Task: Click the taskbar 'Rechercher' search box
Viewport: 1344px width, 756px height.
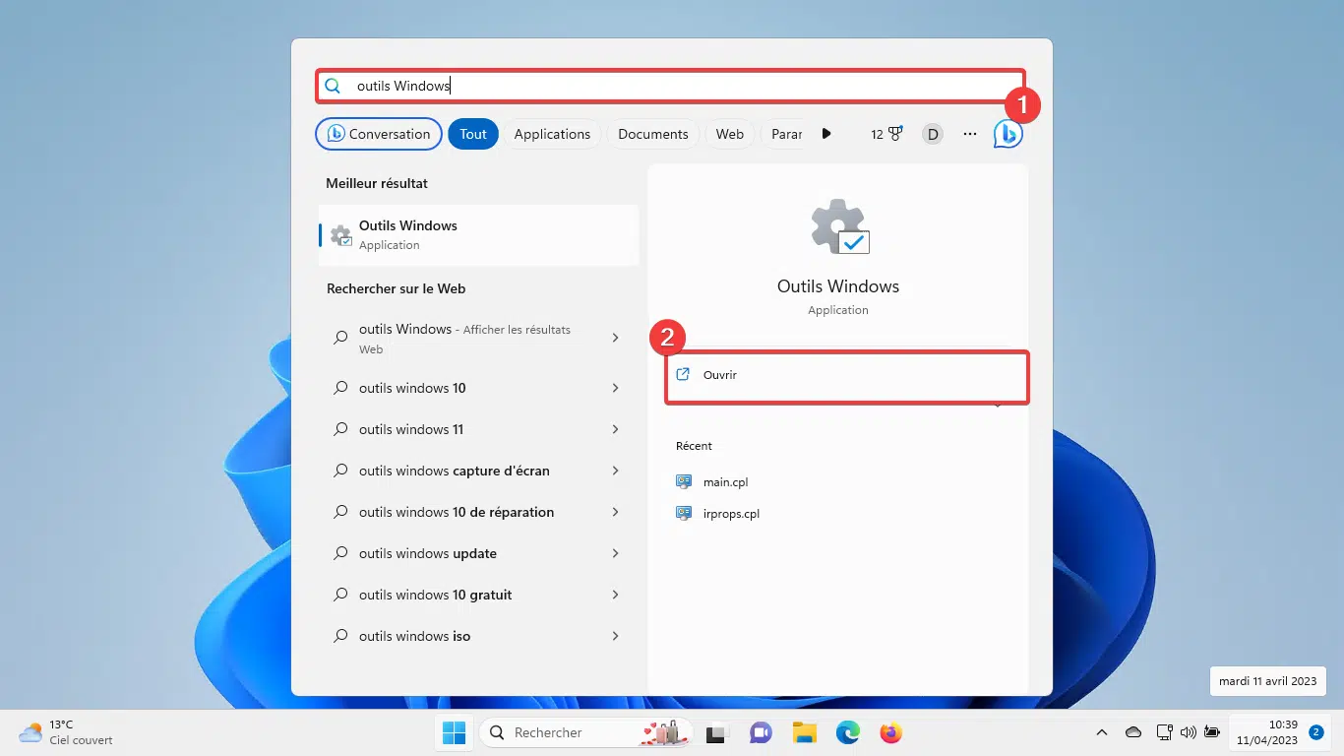Action: [x=585, y=732]
